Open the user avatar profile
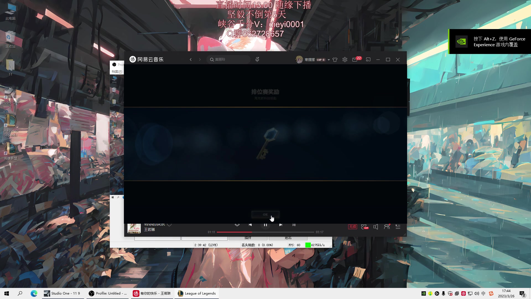The height and width of the screenshot is (299, 531). 299,60
